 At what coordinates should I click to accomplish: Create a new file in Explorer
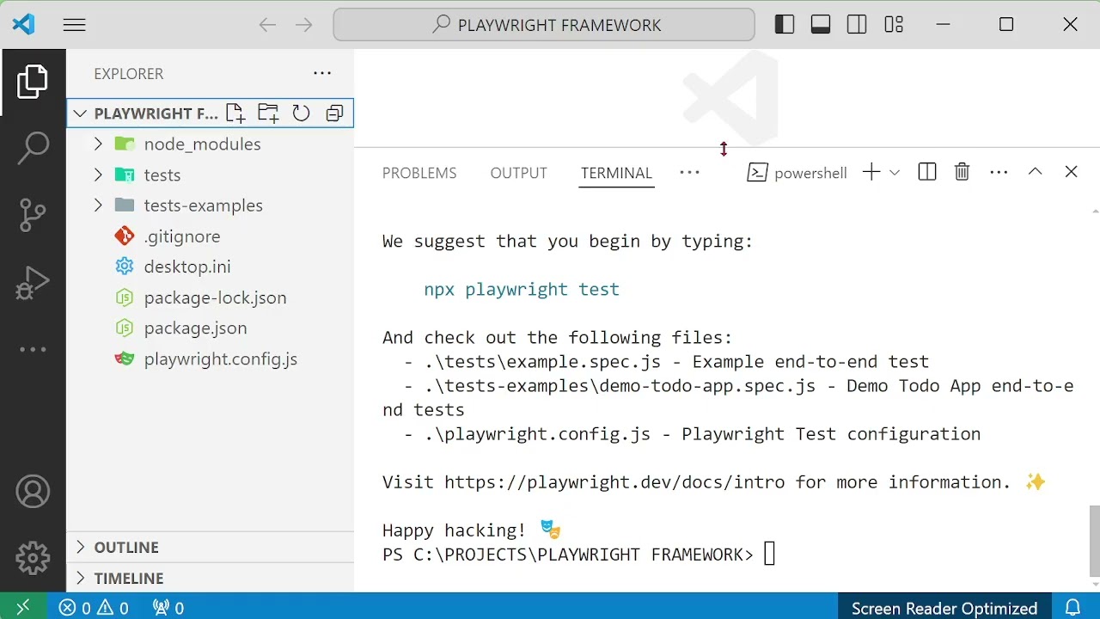235,113
